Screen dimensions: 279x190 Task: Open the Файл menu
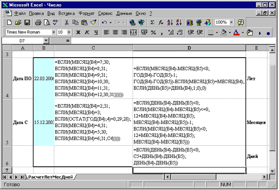pos(20,13)
